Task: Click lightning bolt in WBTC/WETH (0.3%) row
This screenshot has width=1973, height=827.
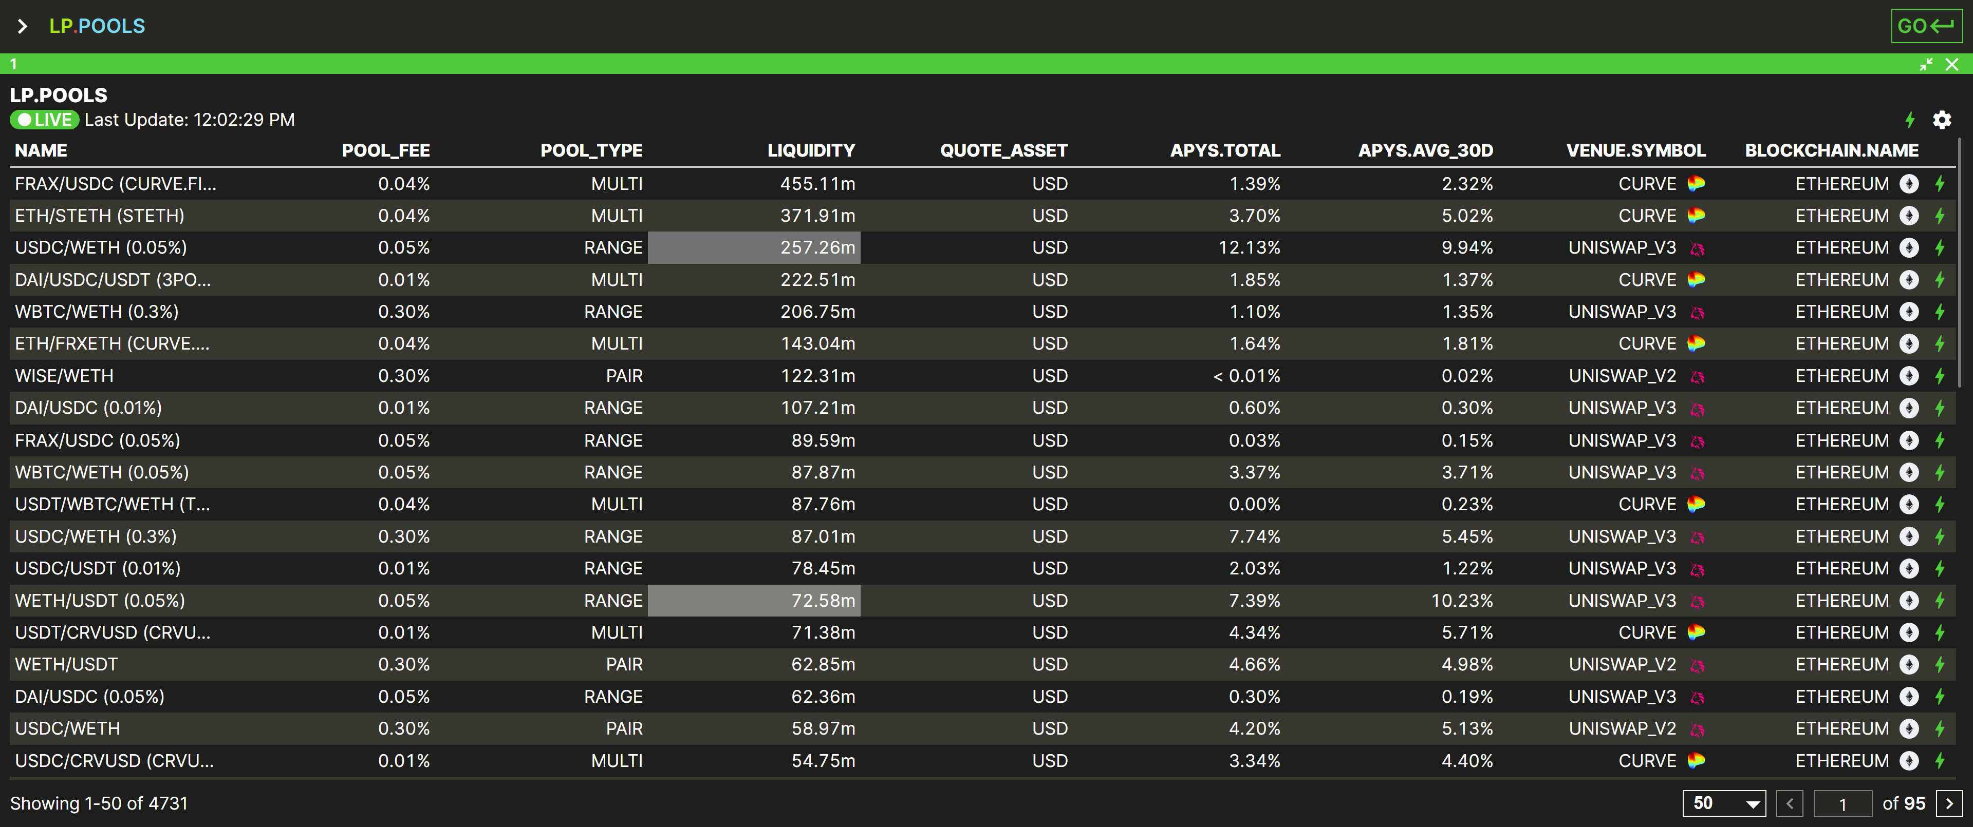Action: pos(1939,312)
